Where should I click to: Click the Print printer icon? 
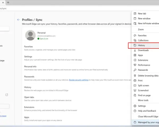(135, 80)
